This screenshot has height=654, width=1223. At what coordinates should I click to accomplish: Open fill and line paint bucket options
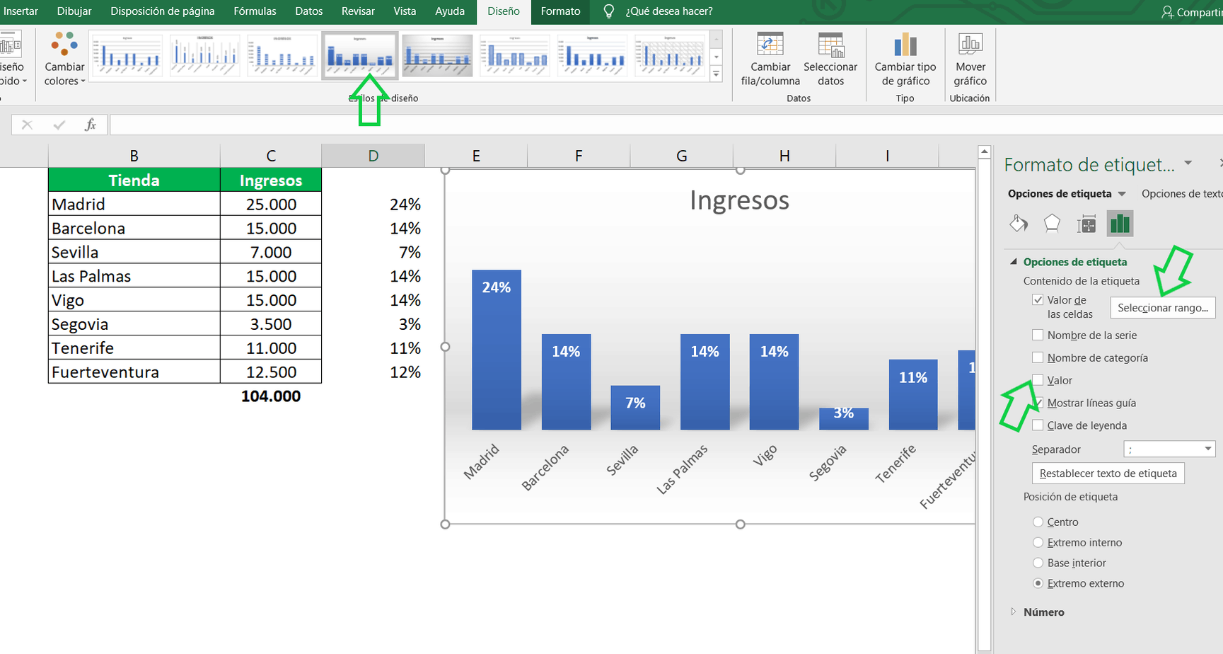pyautogui.click(x=1019, y=224)
